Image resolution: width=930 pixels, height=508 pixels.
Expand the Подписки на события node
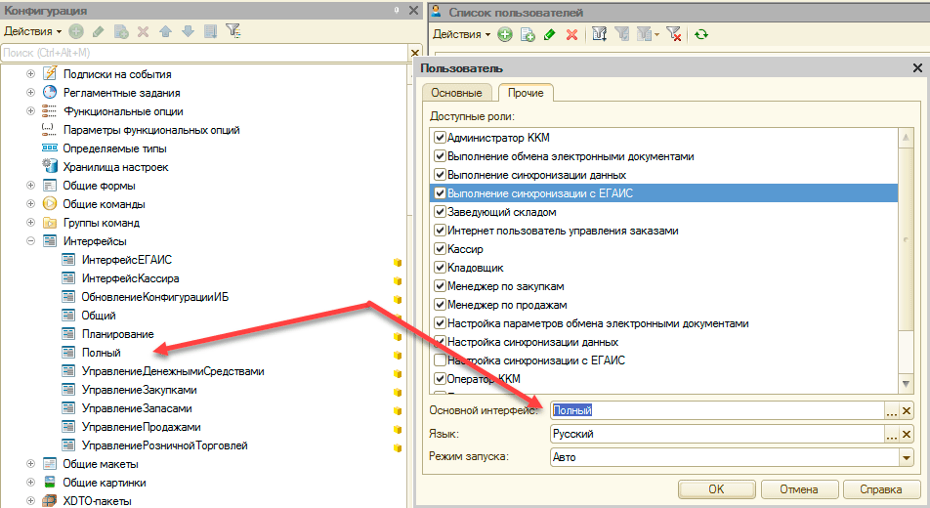[31, 74]
